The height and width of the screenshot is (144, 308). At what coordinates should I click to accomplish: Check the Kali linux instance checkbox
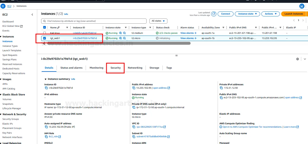tap(45, 33)
